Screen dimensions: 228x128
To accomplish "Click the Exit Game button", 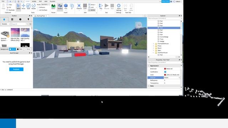I will (x=131, y=7).
